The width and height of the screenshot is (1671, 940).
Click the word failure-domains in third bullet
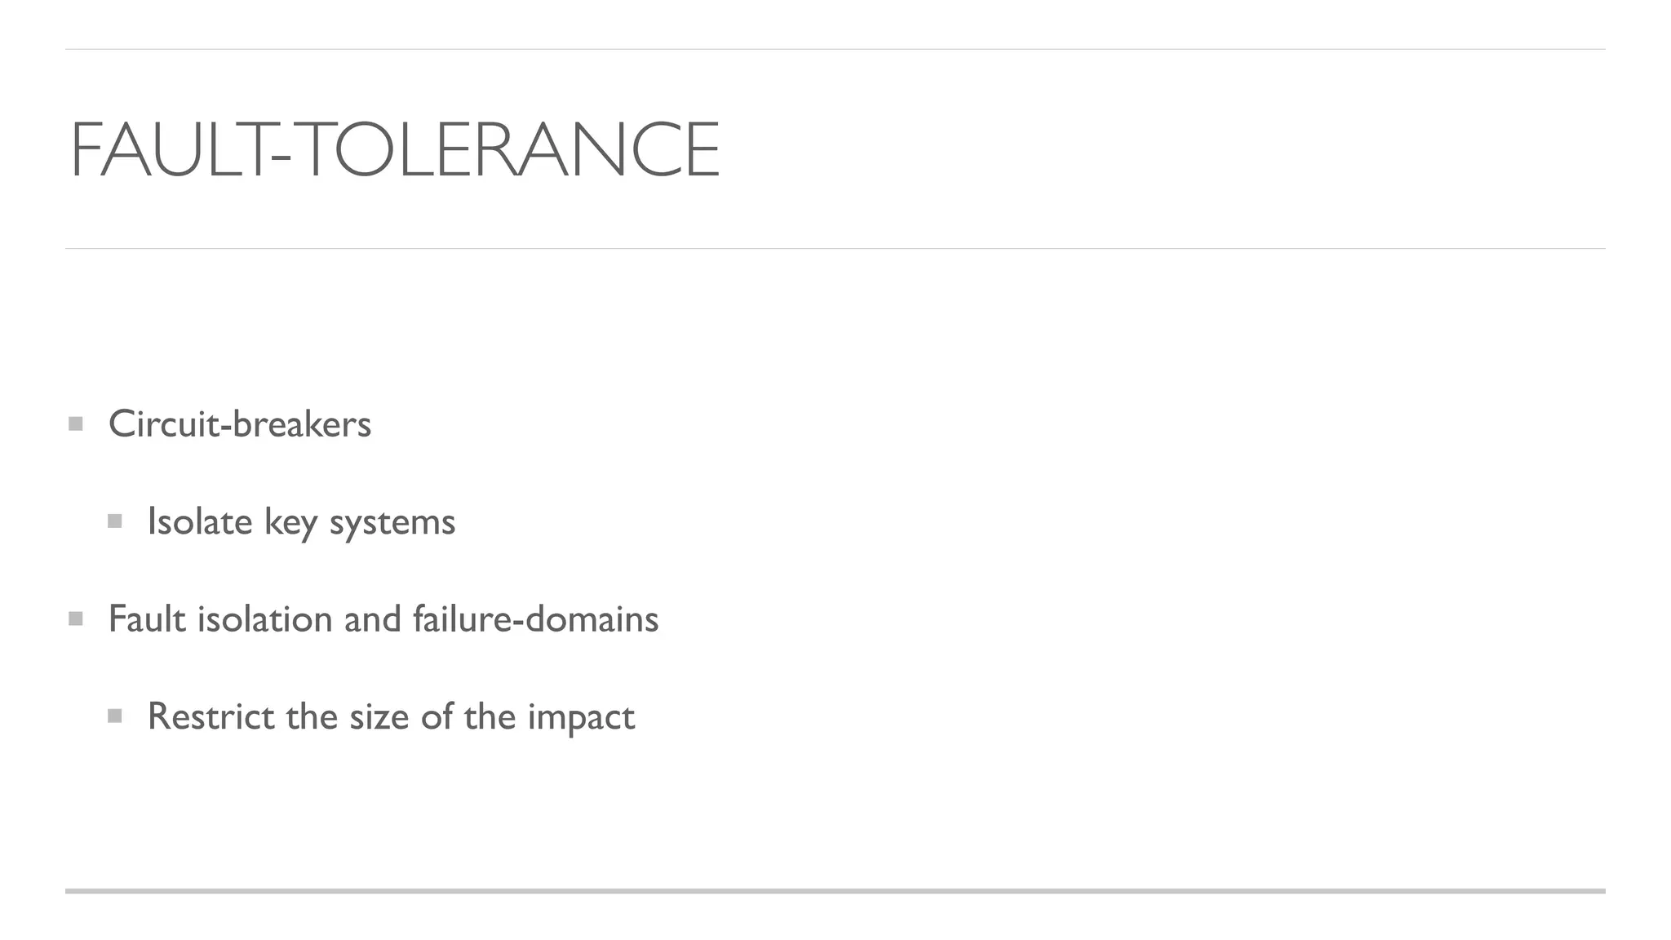pyautogui.click(x=535, y=619)
